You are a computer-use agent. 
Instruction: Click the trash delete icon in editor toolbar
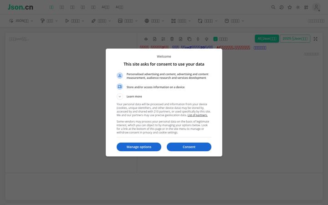coord(172,39)
